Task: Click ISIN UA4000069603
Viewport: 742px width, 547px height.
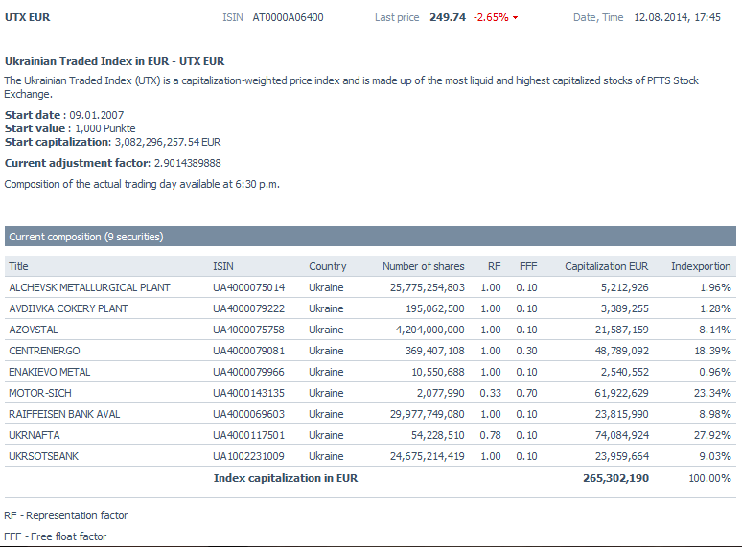Action: [x=248, y=414]
